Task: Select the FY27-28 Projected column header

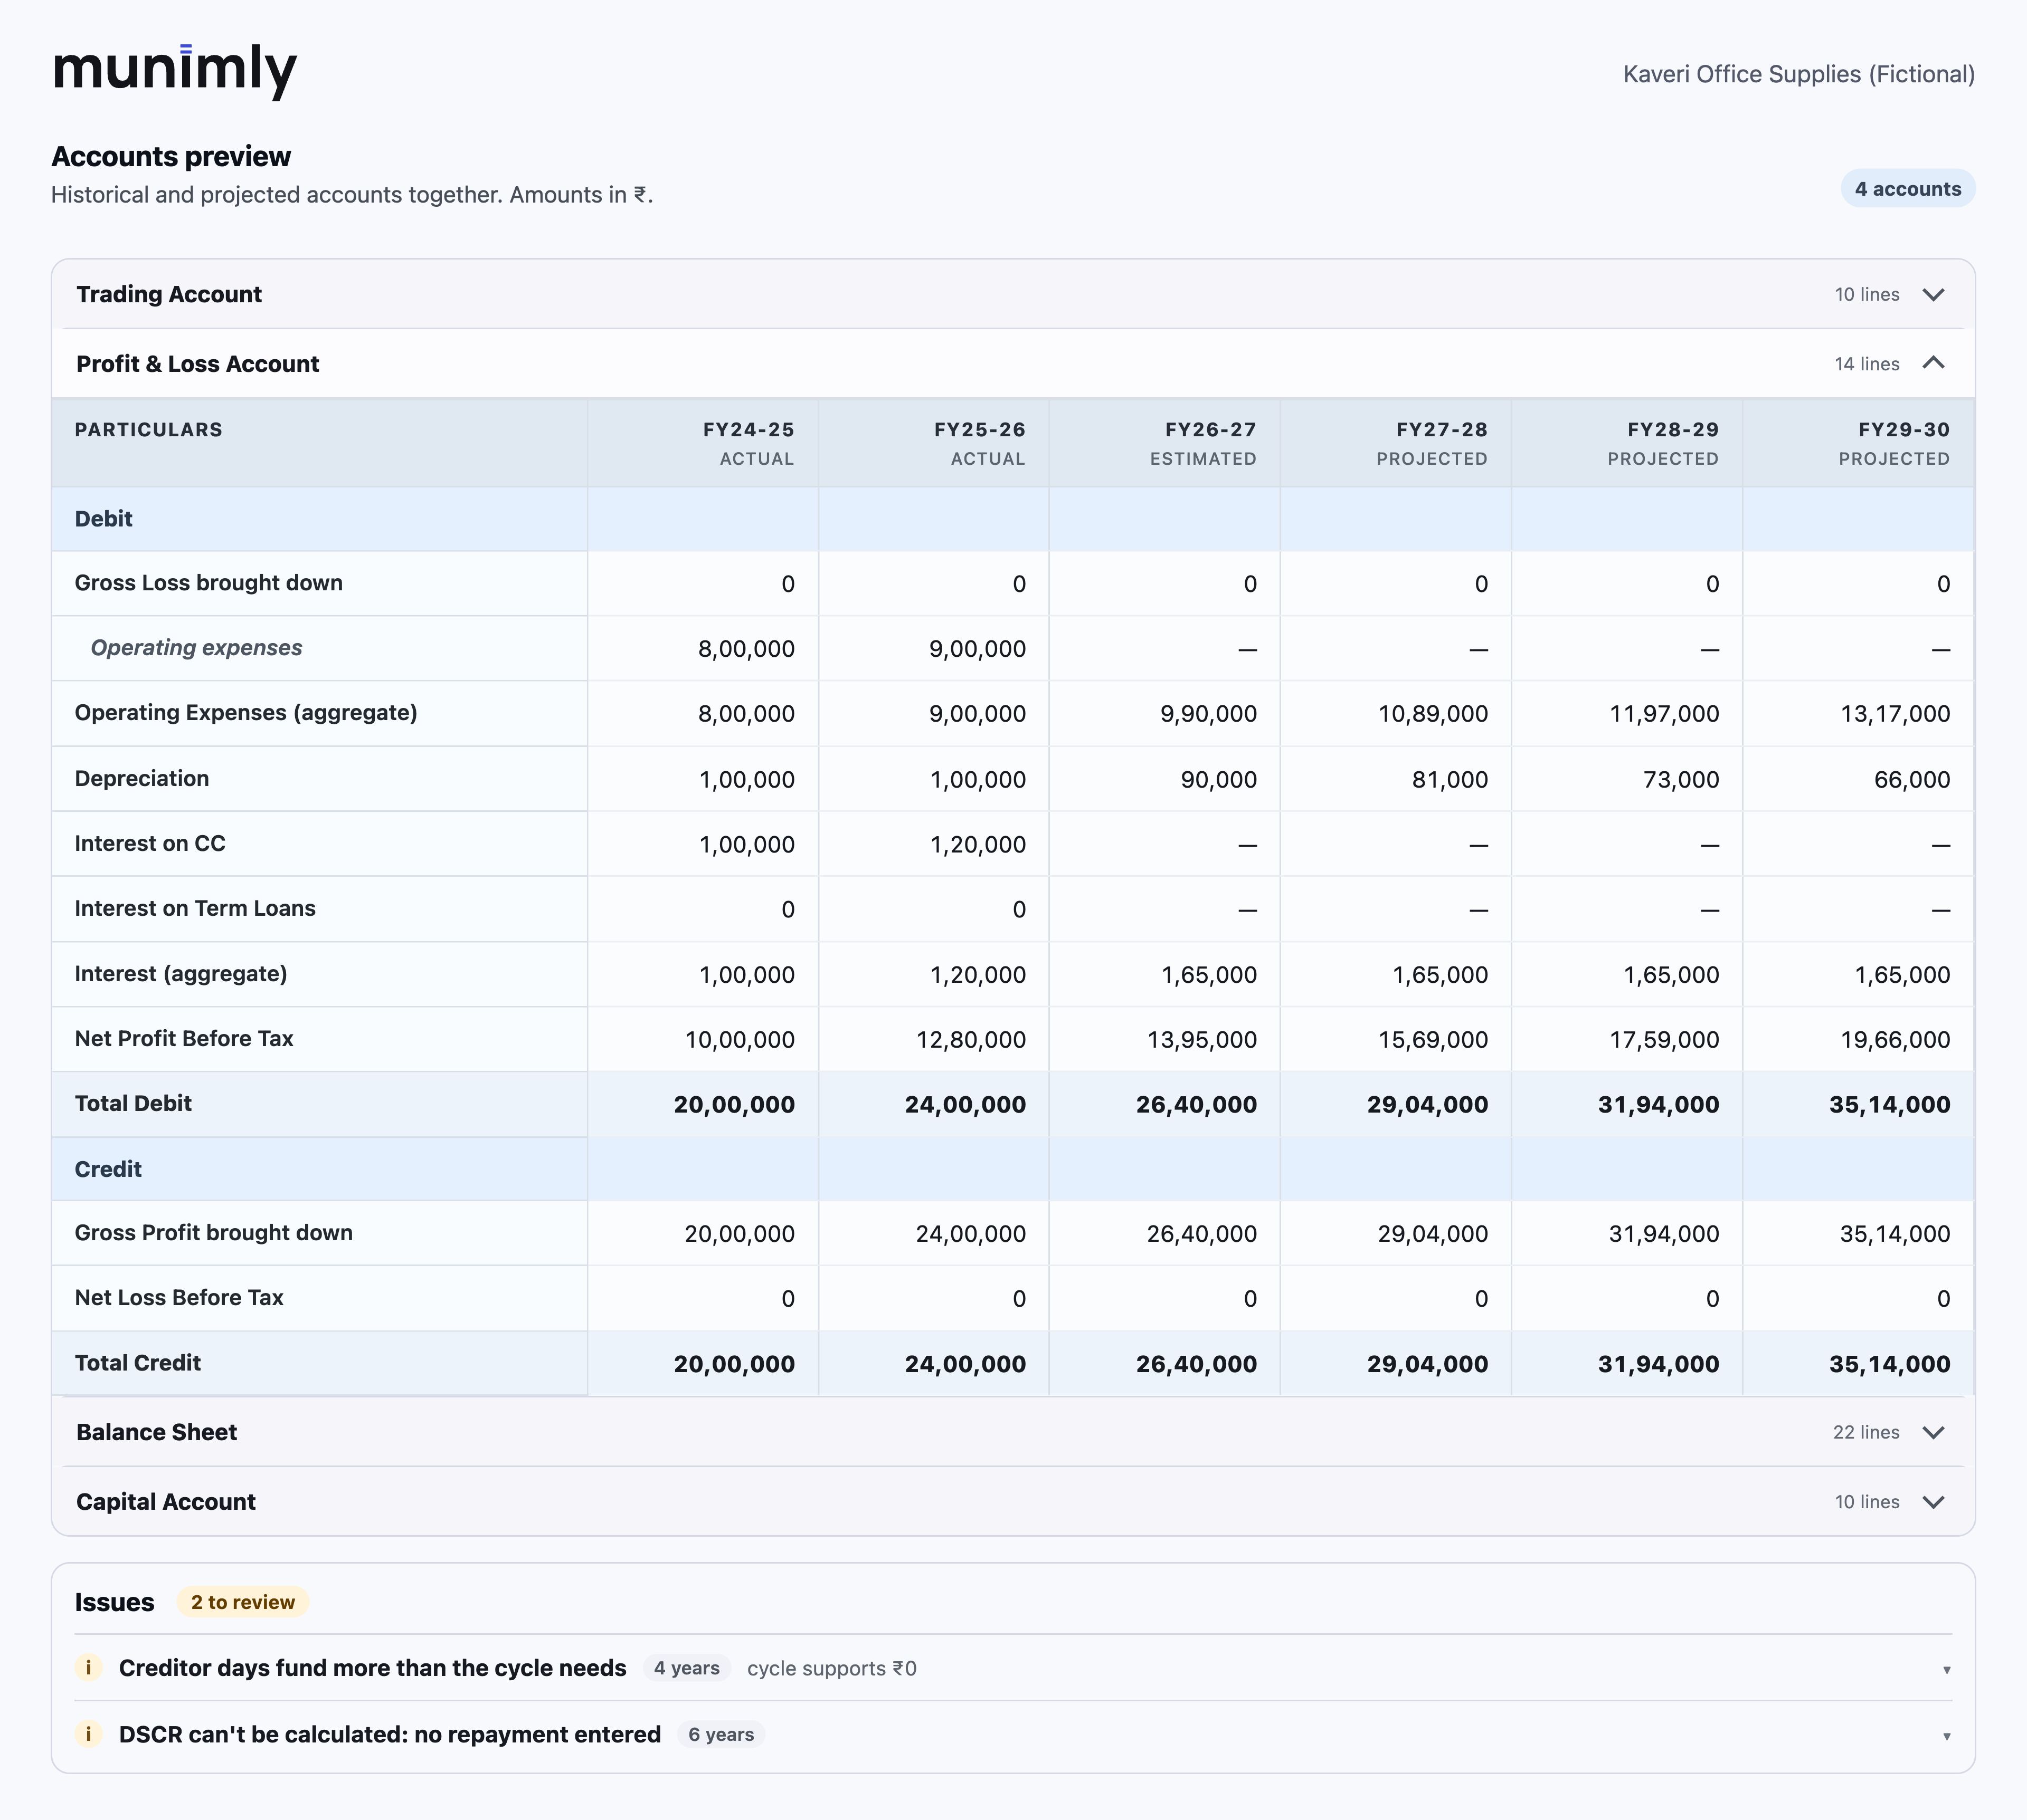Action: [x=1396, y=443]
